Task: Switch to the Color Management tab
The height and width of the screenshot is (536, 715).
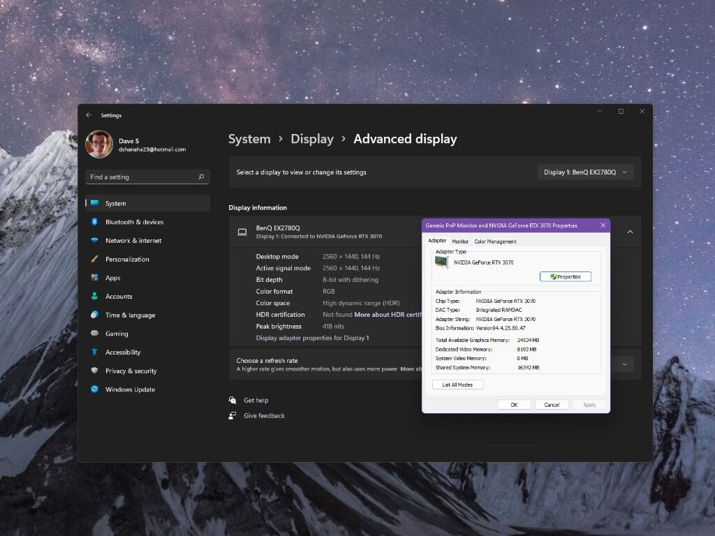Action: click(495, 241)
